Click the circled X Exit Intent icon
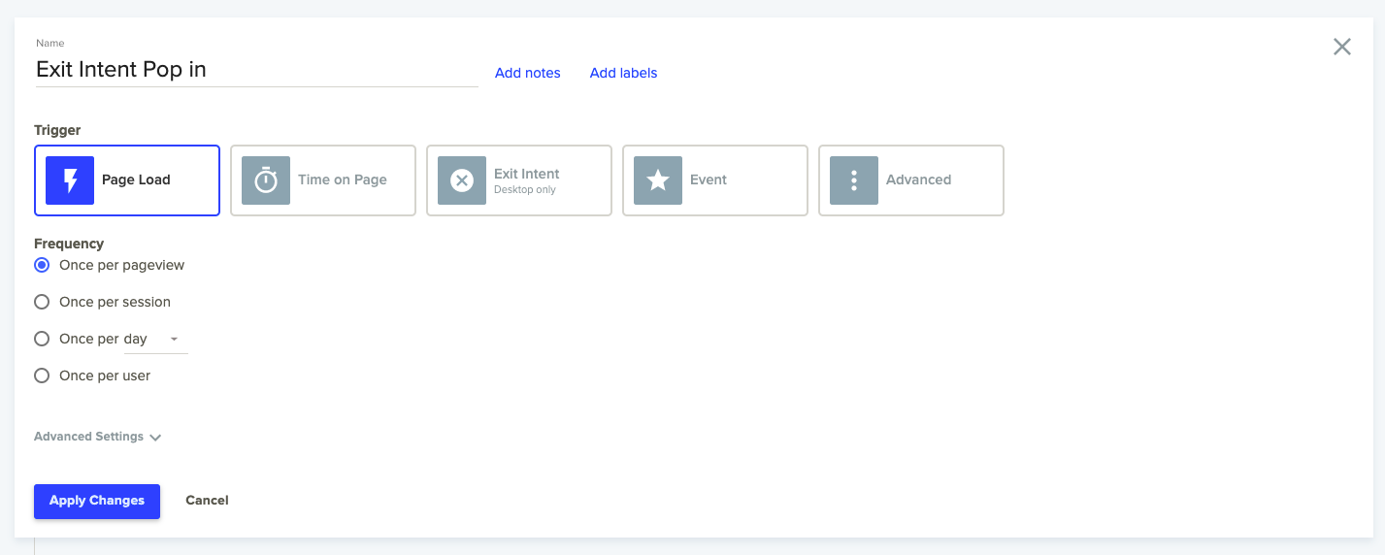The width and height of the screenshot is (1385, 555). click(462, 180)
